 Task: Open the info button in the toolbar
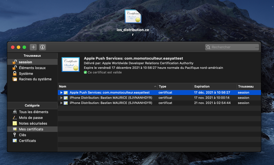pyautogui.click(x=43, y=47)
